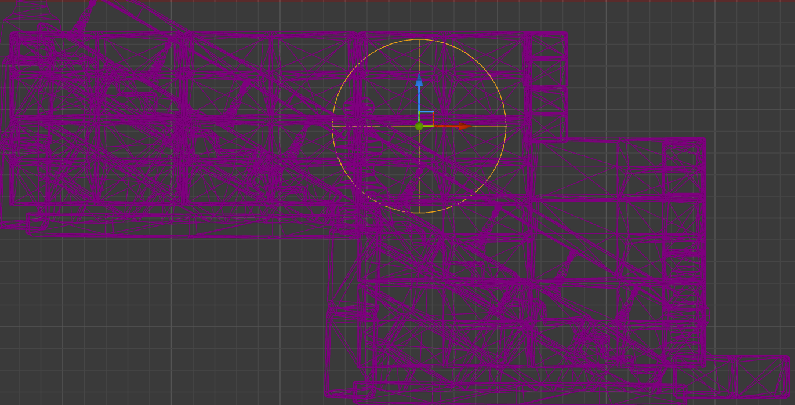Click the yellow circular ring around the gizmo
Image resolution: width=795 pixels, height=405 pixels.
(x=419, y=126)
